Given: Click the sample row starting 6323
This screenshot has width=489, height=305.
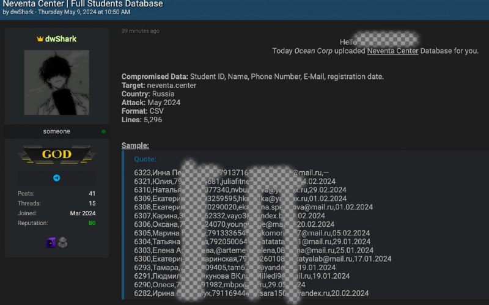Looking at the screenshot, I should point(232,173).
